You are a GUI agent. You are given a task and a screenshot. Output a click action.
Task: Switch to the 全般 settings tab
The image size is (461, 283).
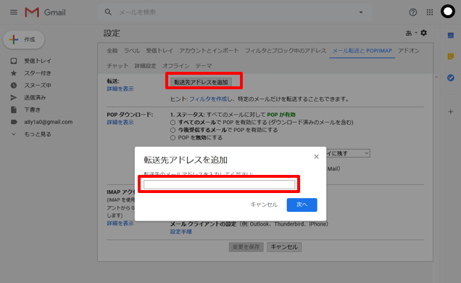point(112,51)
